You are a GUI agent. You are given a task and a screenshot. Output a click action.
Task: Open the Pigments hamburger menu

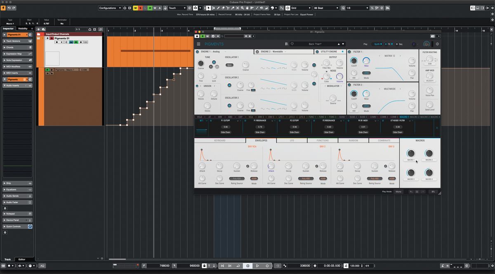198,44
